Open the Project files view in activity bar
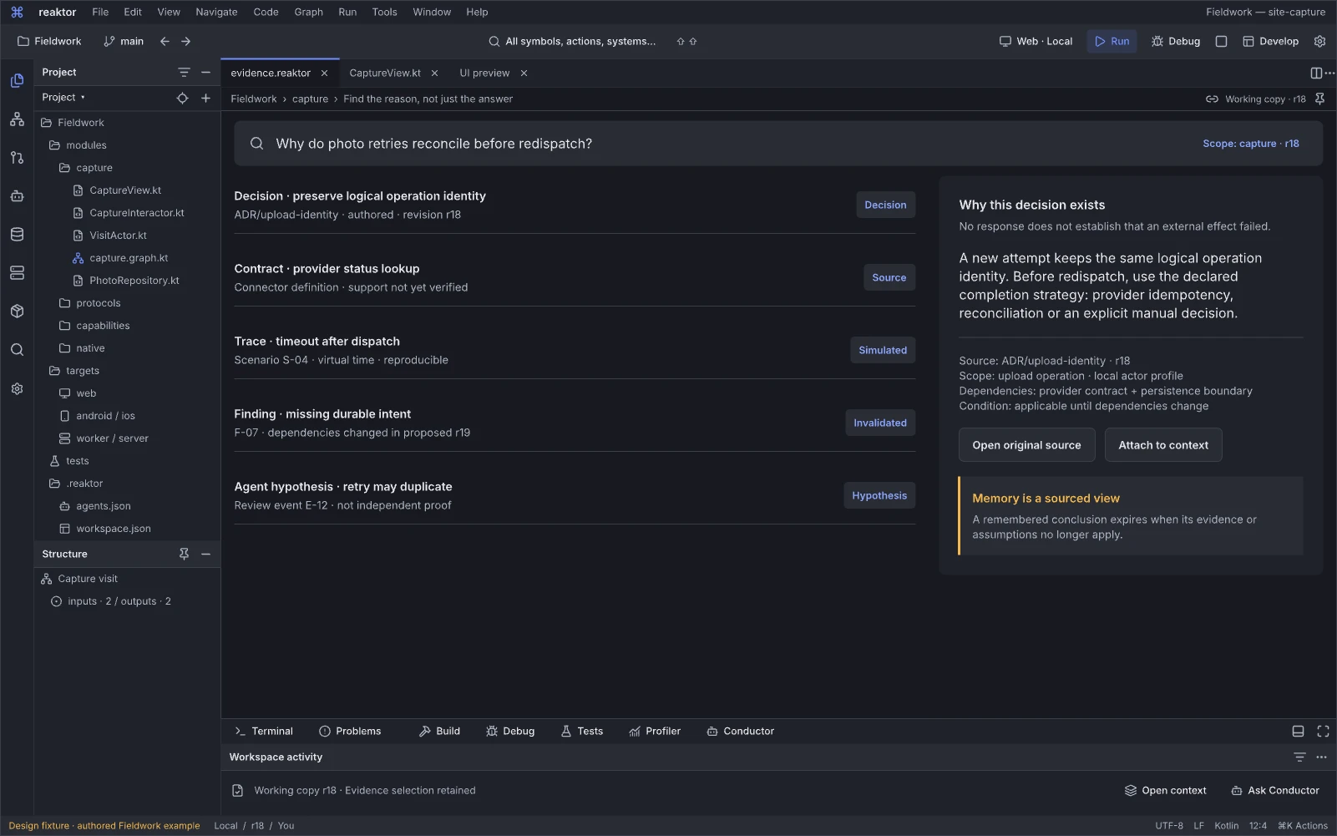1337x836 pixels. 17,80
